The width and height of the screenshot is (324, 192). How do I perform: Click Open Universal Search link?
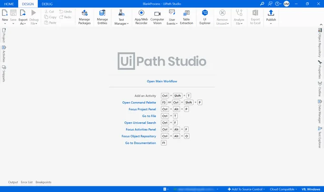[140, 123]
